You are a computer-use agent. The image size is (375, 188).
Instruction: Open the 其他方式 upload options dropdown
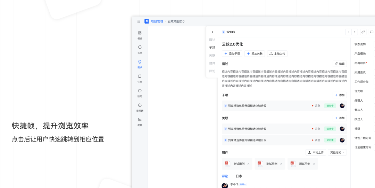pyautogui.click(x=337, y=152)
